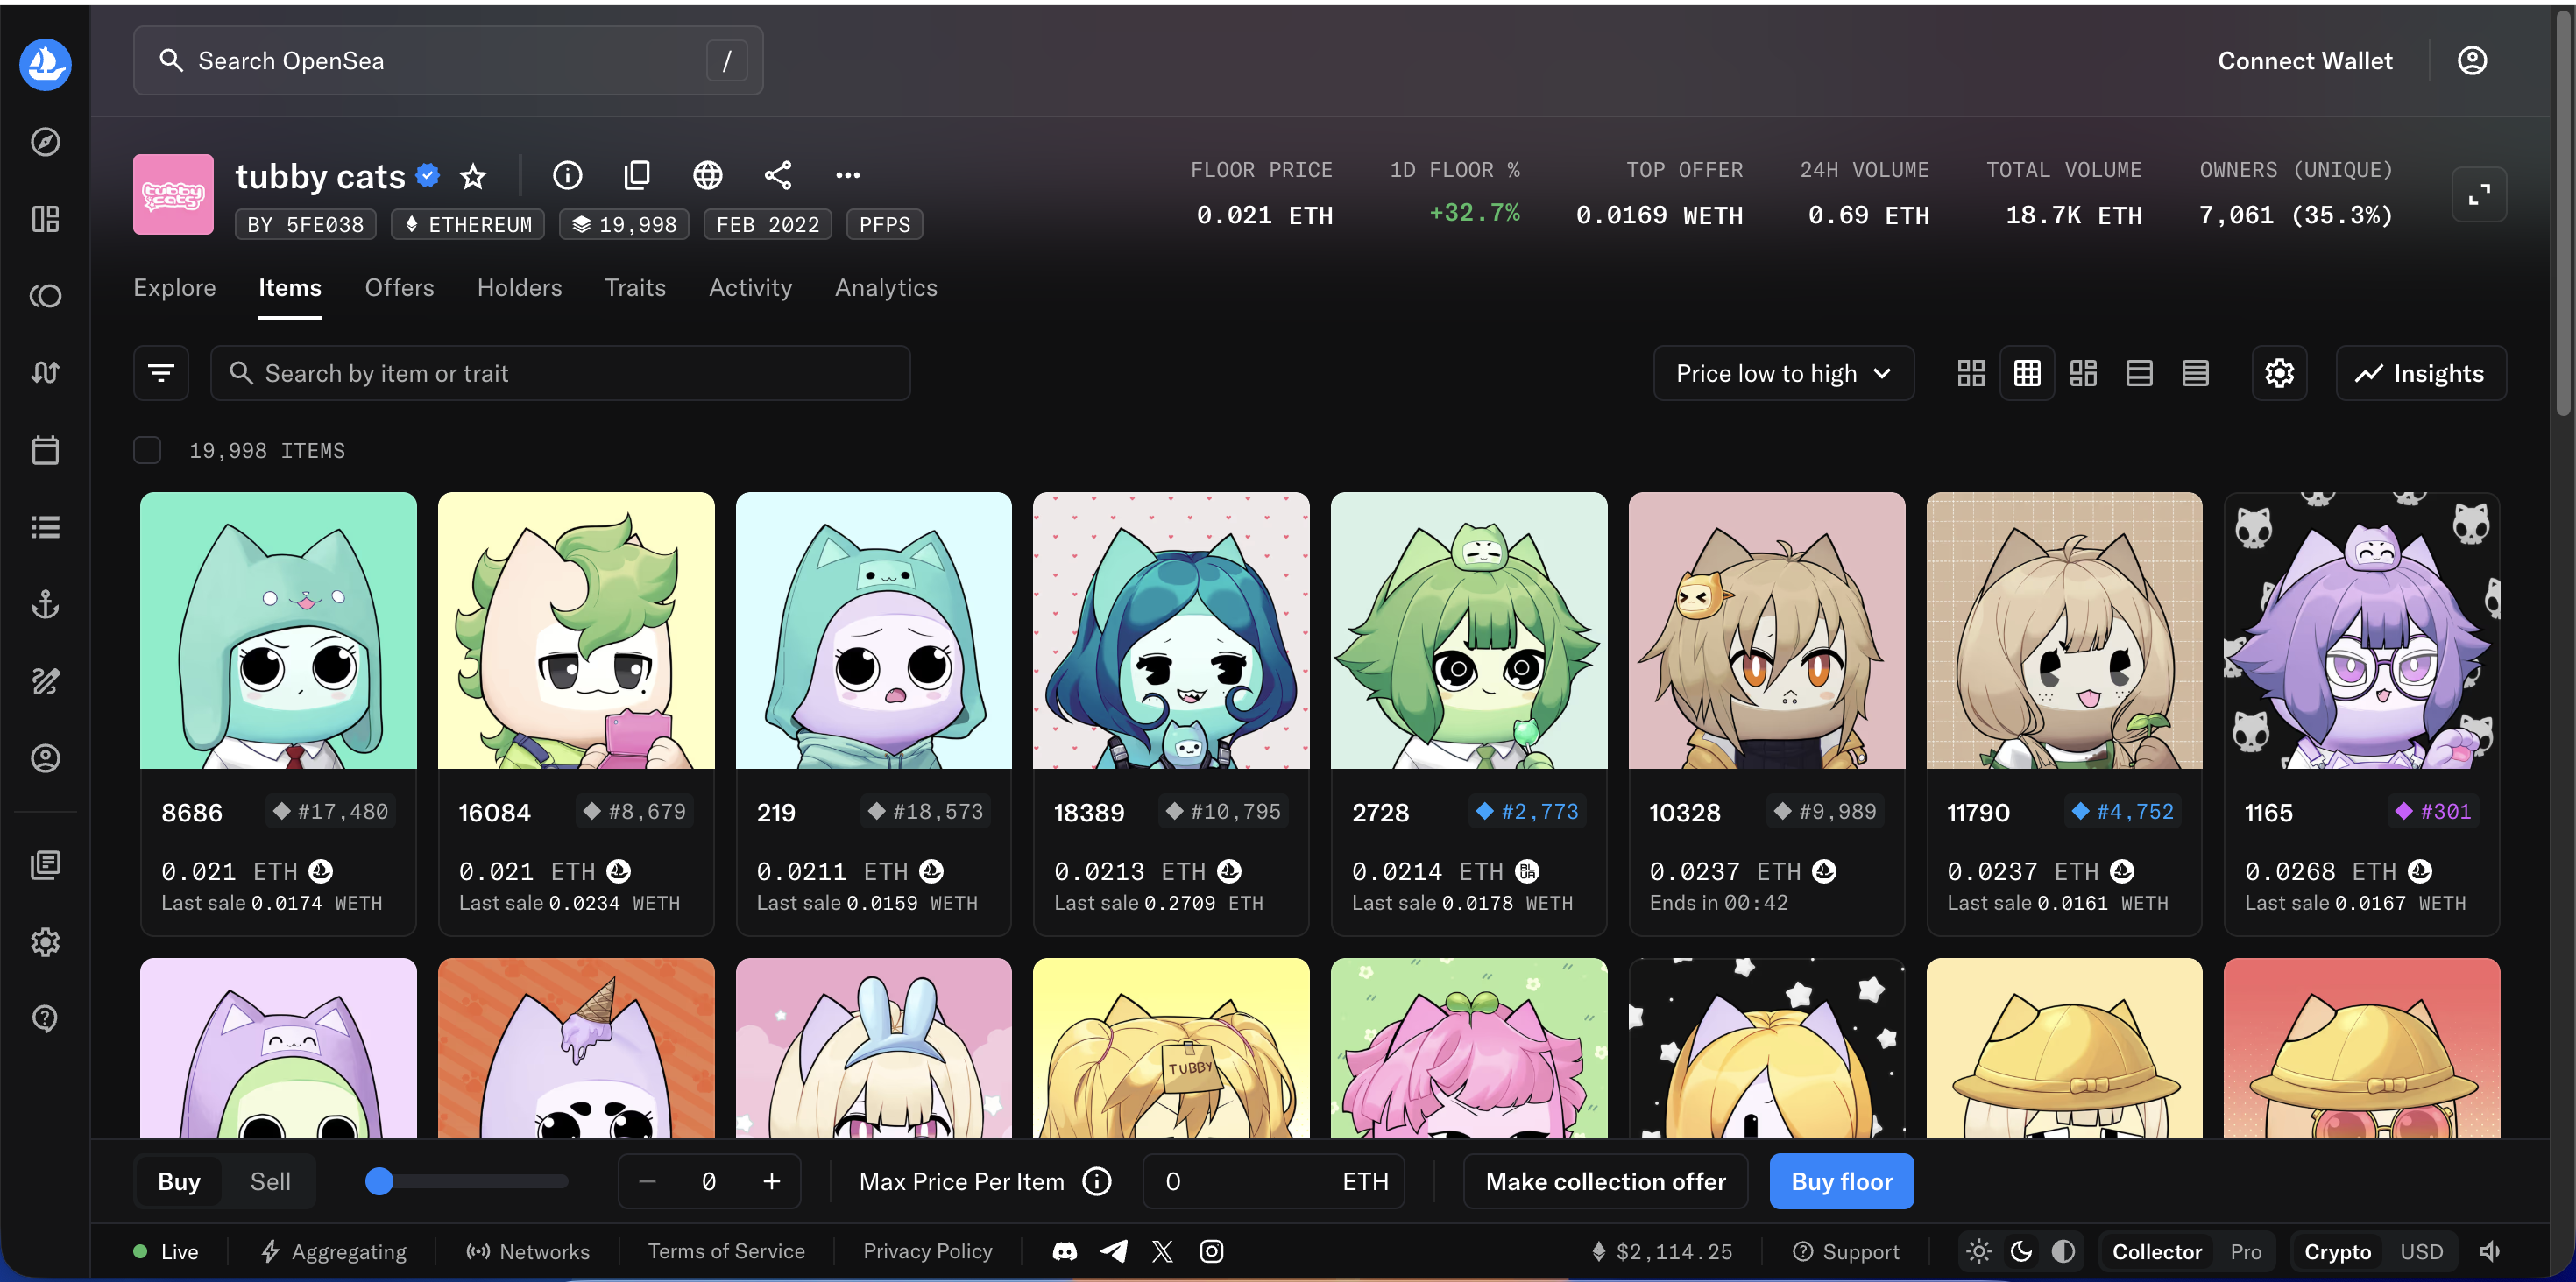Open the studio pencil-ruler icon in sidebar

(45, 681)
